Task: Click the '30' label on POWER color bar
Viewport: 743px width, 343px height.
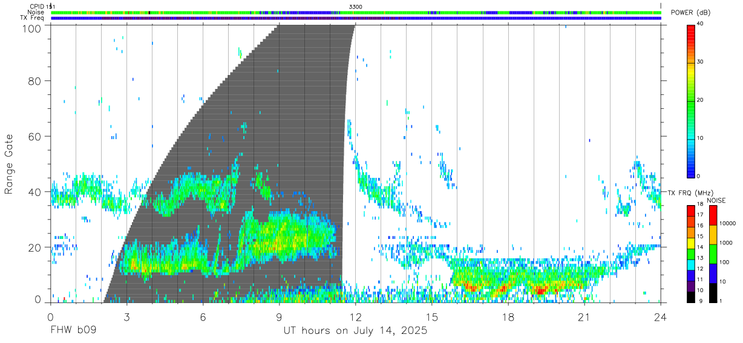Action: click(x=701, y=62)
